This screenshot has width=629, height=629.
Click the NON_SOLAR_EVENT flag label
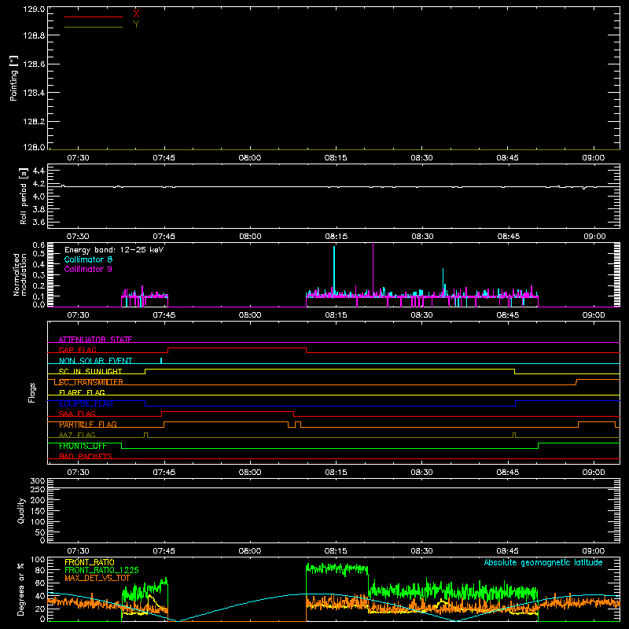point(95,361)
